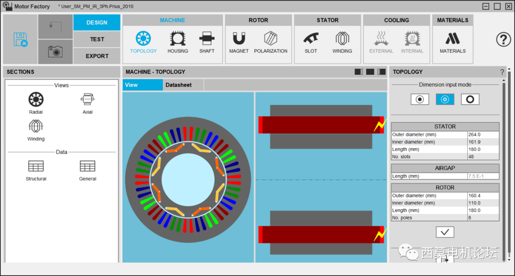This screenshot has height=276, width=515.
Task: Confirm topology values with the checkmark button
Action: point(445,232)
